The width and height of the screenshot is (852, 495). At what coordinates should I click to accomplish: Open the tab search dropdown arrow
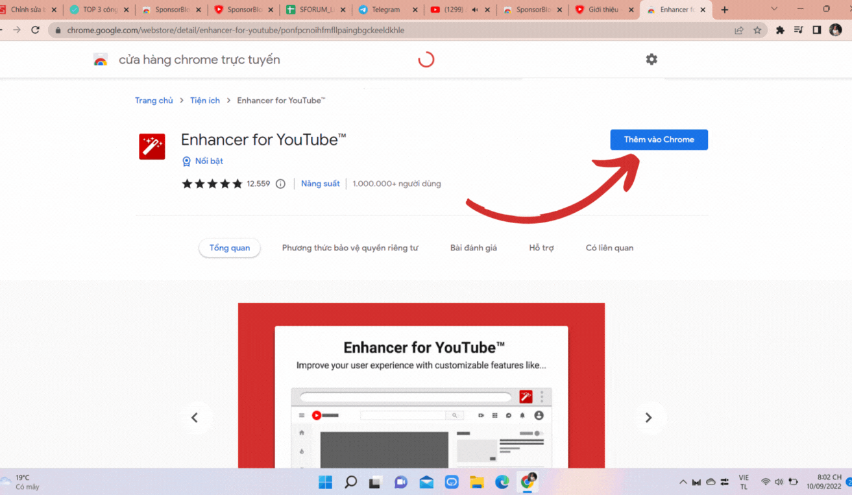pyautogui.click(x=774, y=9)
